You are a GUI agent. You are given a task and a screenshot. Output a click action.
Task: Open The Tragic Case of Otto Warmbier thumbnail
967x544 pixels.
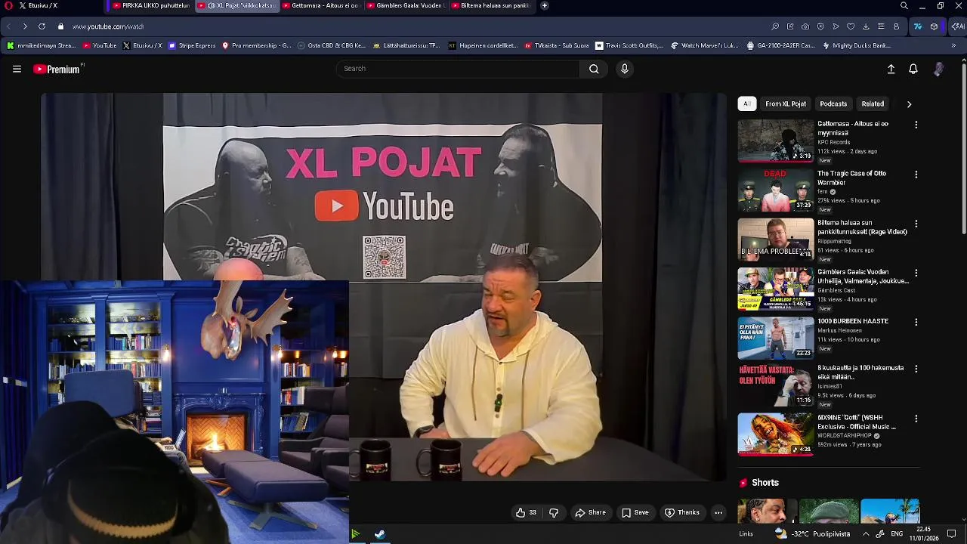[776, 190]
